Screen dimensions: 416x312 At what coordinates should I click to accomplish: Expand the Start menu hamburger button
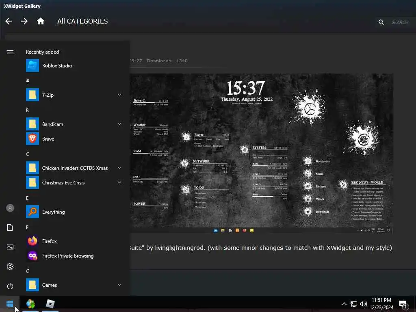[x=10, y=52]
